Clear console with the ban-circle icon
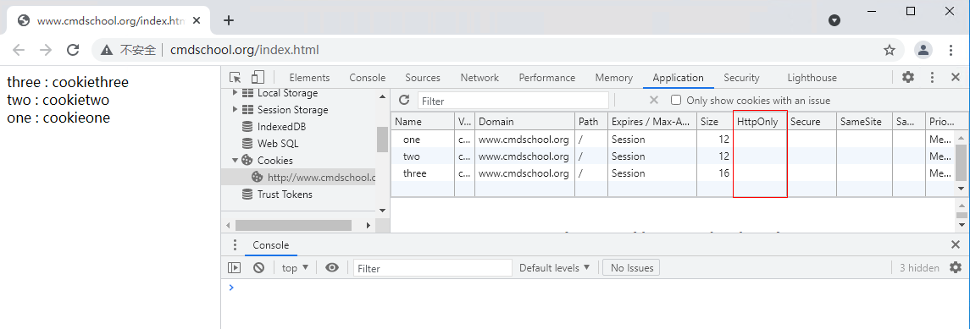970x329 pixels. click(258, 268)
